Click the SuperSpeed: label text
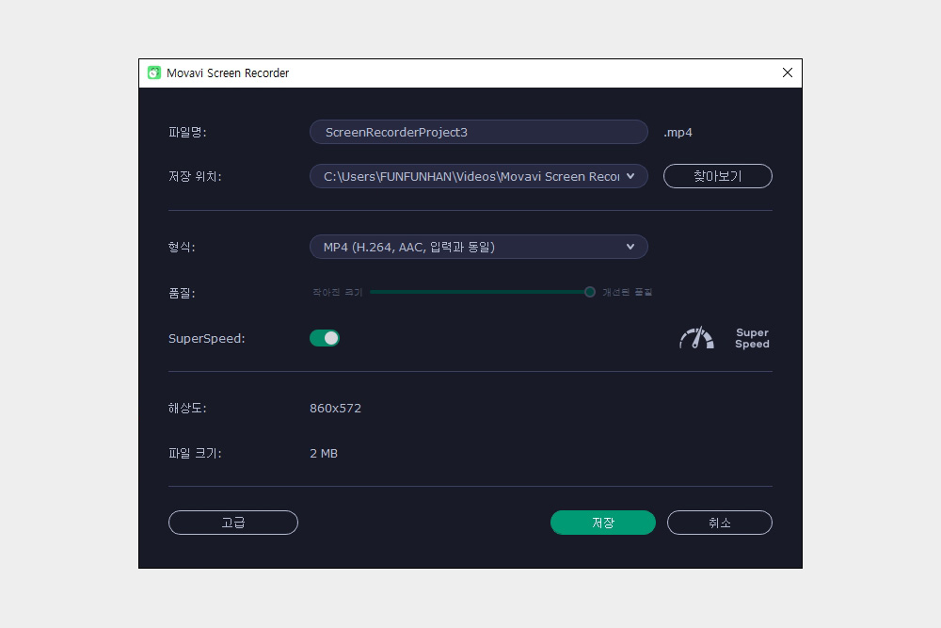Image resolution: width=941 pixels, height=628 pixels. pyautogui.click(x=207, y=339)
